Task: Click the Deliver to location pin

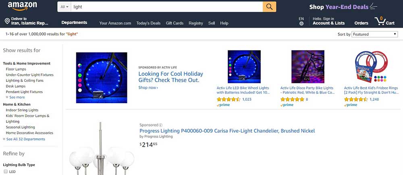Action: point(7,21)
